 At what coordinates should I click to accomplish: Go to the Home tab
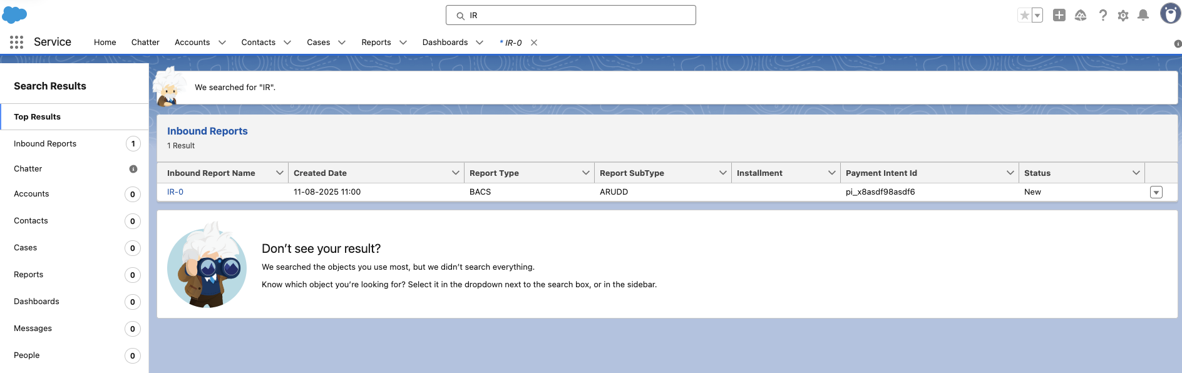coord(105,42)
